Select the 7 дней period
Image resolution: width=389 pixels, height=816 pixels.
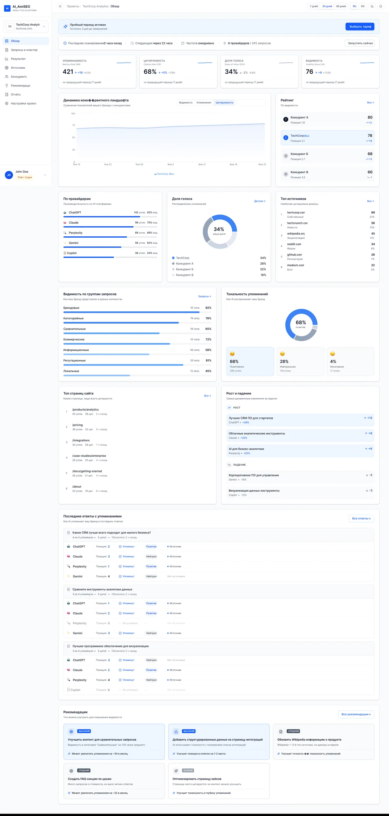point(314,6)
